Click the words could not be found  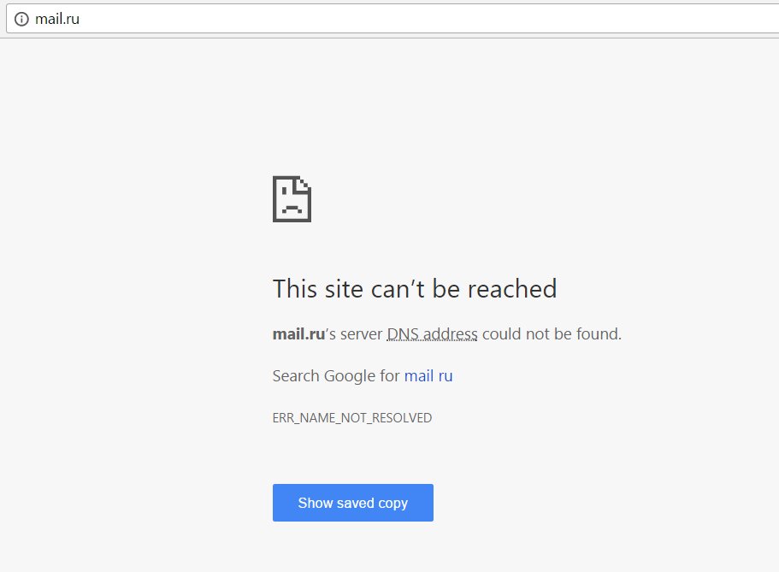coord(552,334)
